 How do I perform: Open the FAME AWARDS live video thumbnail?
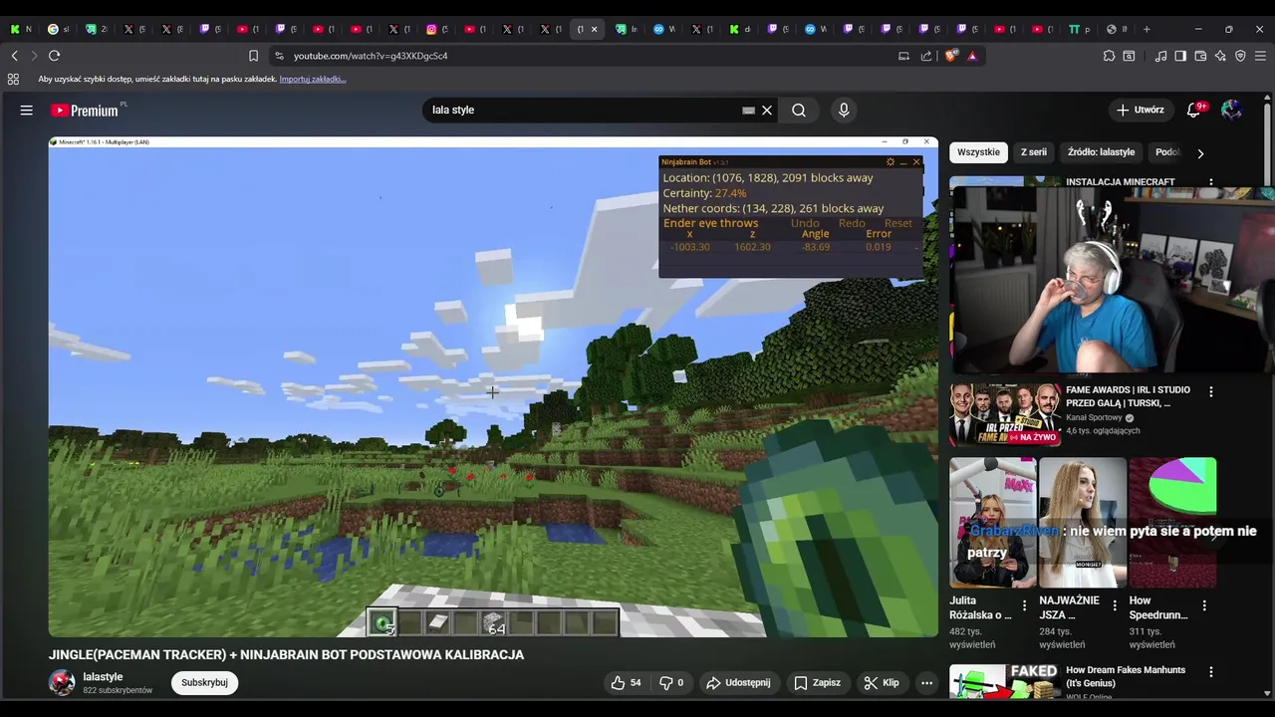tap(1004, 414)
